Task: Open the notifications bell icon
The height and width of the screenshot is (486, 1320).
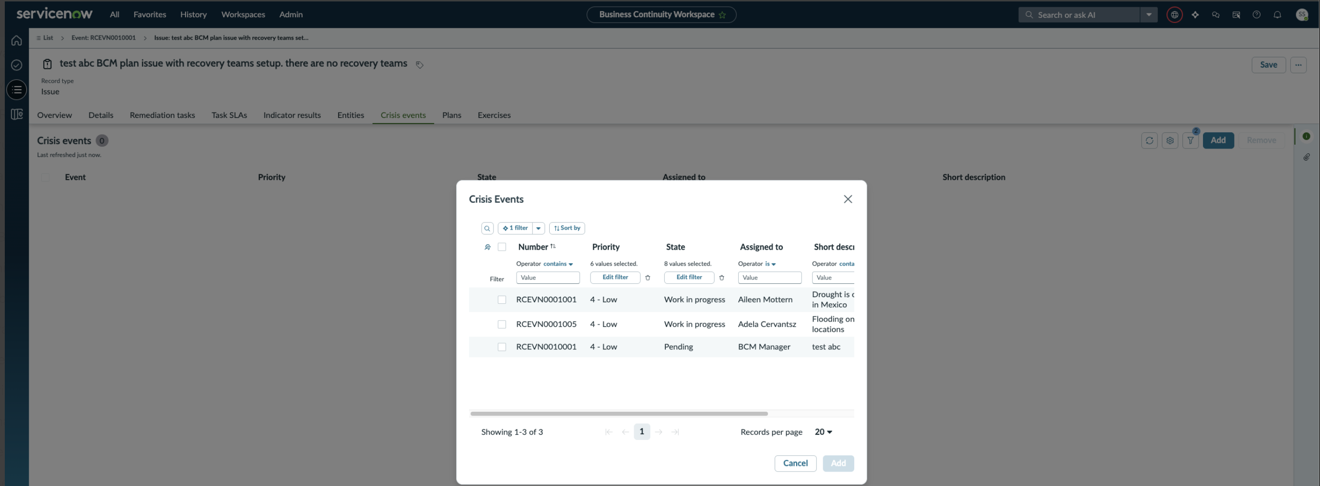Action: pyautogui.click(x=1277, y=15)
